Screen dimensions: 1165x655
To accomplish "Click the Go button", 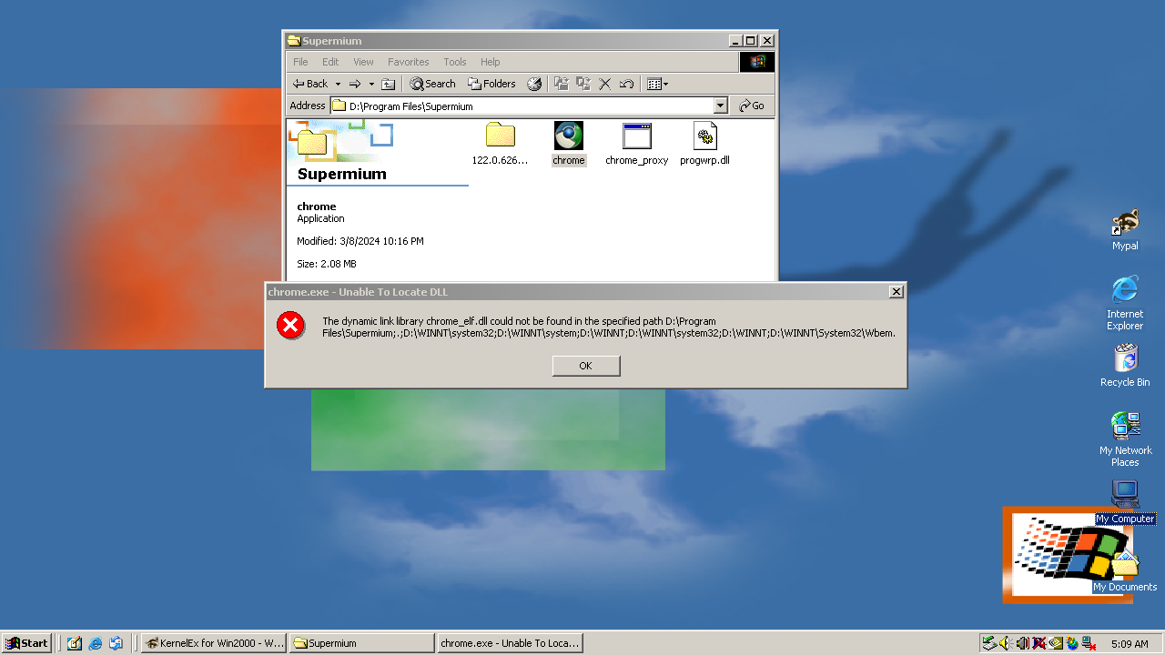I will 753,106.
